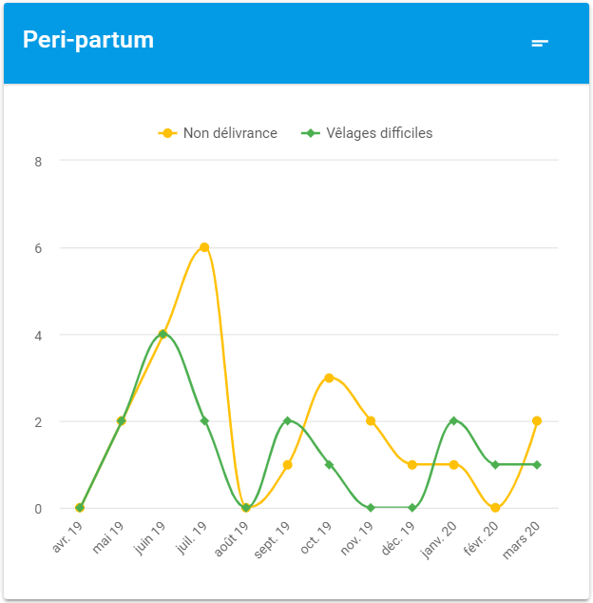Select the data point at mai 19

[122, 421]
